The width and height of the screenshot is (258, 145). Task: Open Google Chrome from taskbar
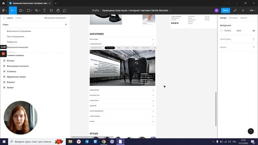pyautogui.click(x=104, y=141)
